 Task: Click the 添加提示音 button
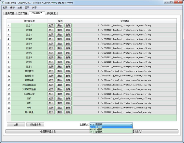(x=35, y=124)
